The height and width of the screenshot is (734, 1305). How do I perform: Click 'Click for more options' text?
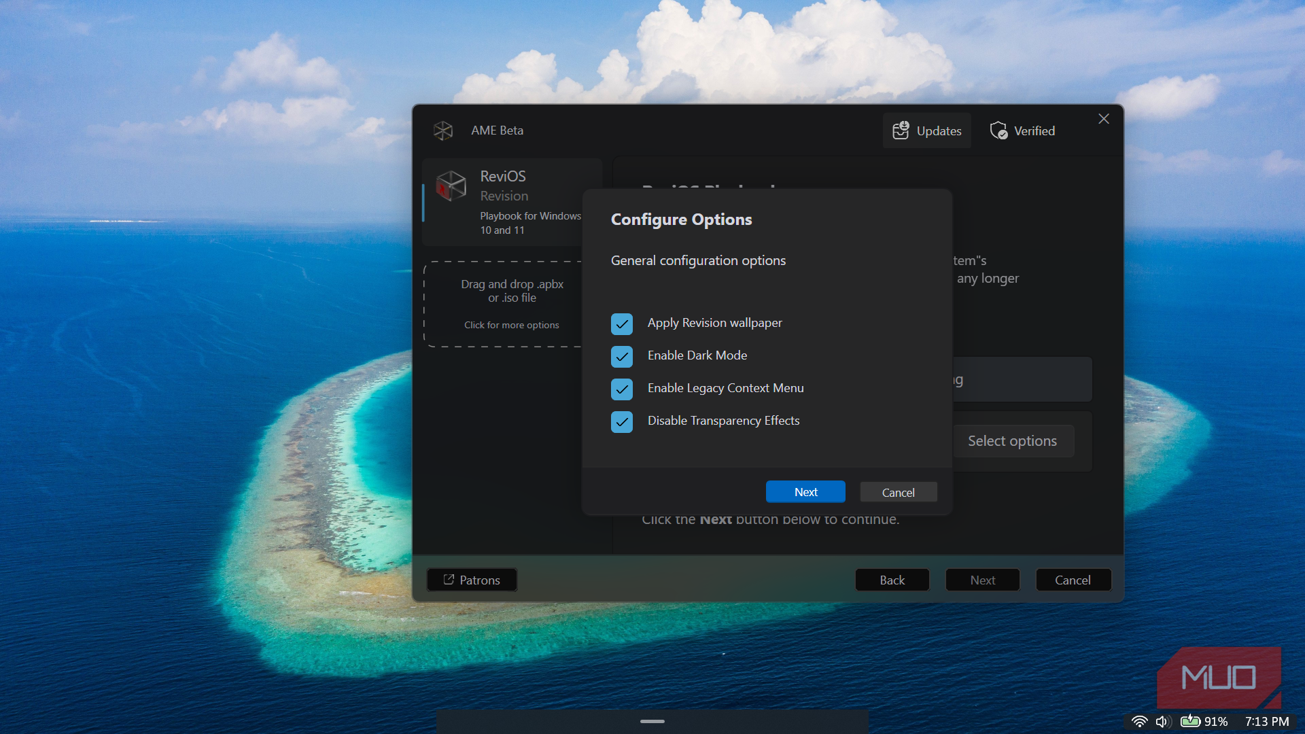coord(512,325)
